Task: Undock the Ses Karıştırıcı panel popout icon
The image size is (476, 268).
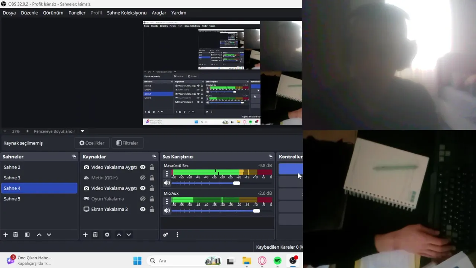Action: pyautogui.click(x=270, y=157)
